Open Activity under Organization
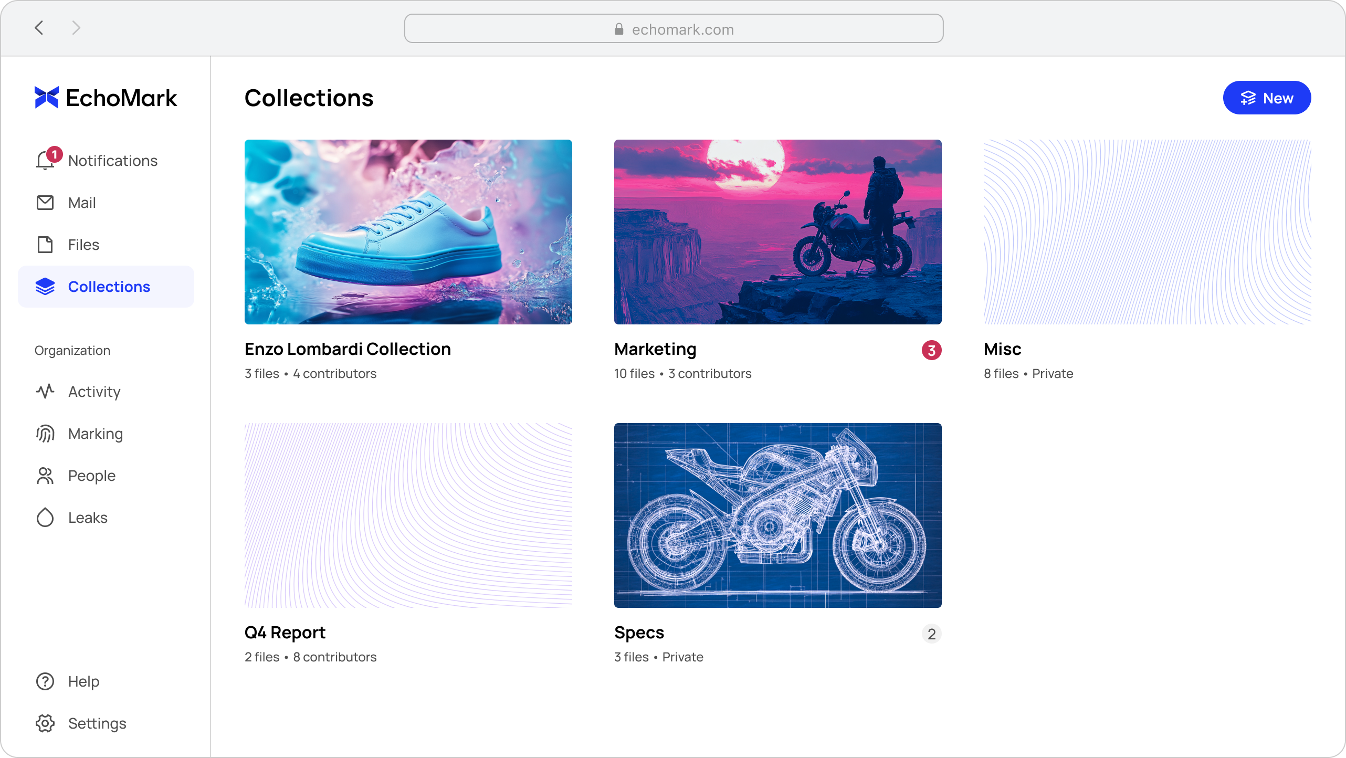Viewport: 1346px width, 758px height. click(106, 392)
